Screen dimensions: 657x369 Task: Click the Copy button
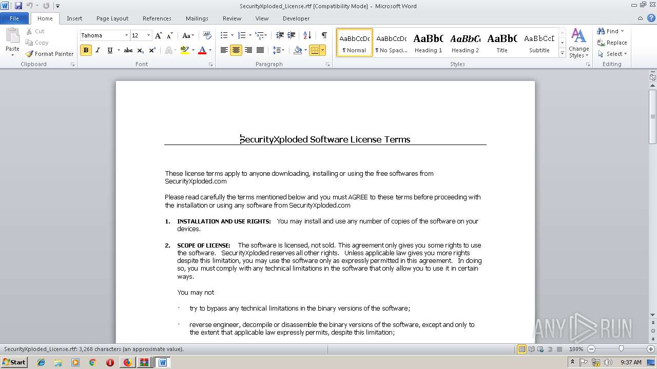click(x=37, y=43)
